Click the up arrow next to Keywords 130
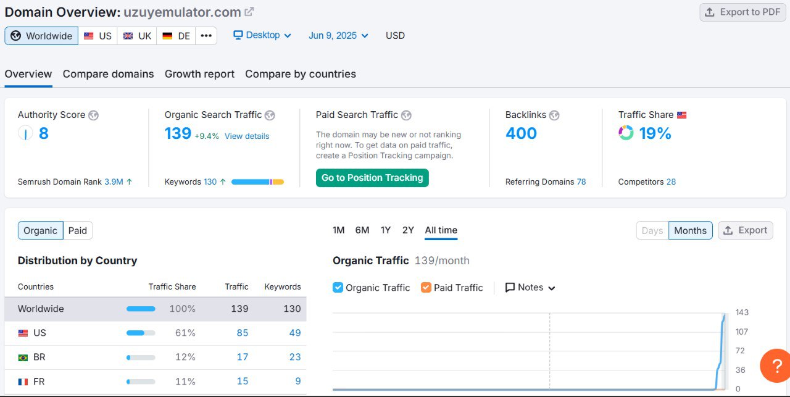This screenshot has width=790, height=397. coord(223,182)
